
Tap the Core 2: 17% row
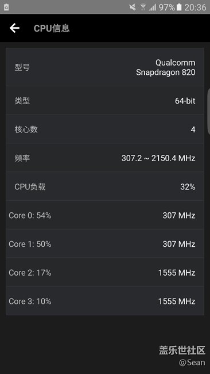click(x=105, y=272)
